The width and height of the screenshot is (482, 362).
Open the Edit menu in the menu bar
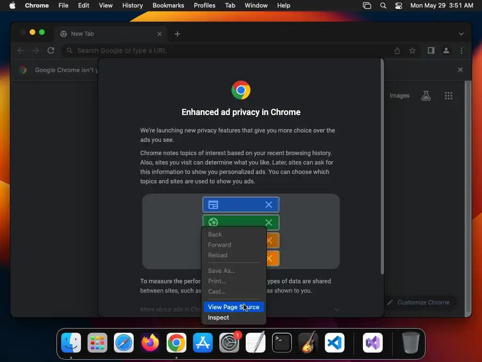pos(84,6)
